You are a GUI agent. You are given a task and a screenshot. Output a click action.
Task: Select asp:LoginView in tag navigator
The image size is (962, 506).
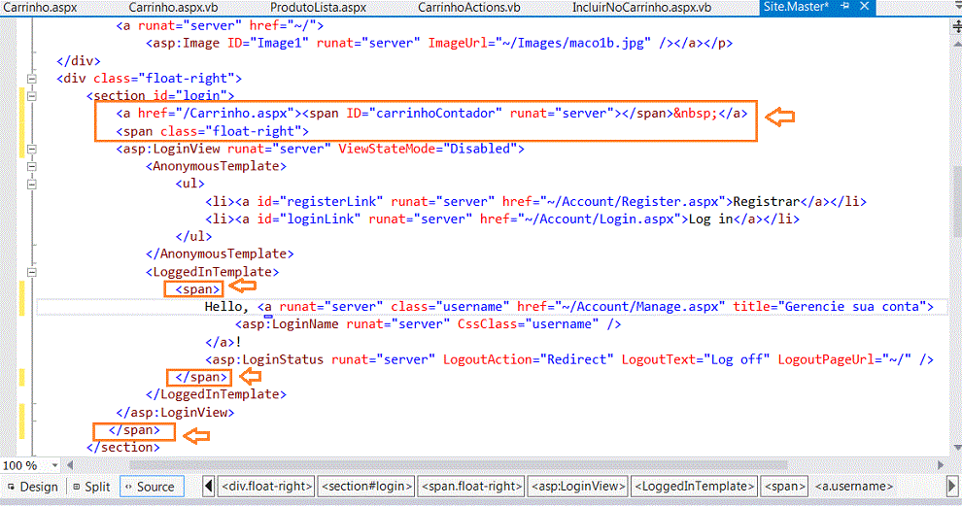pyautogui.click(x=578, y=486)
